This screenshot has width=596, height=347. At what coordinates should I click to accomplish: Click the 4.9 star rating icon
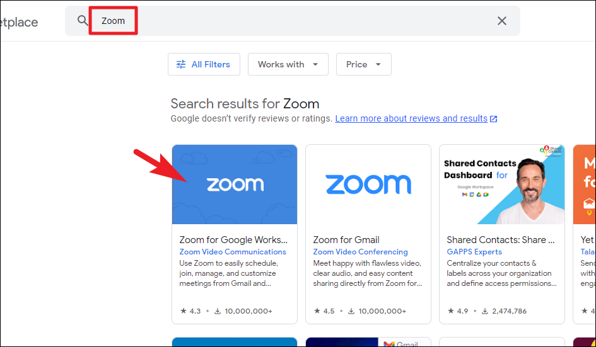point(451,311)
